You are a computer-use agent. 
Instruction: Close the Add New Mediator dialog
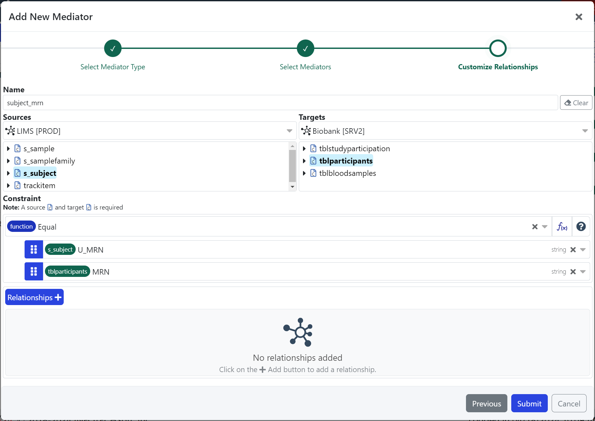[x=579, y=17]
